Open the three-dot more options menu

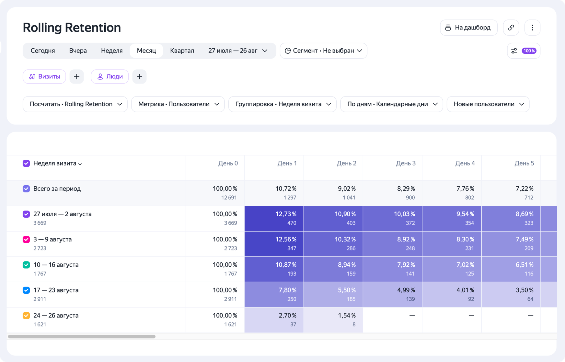(x=532, y=28)
